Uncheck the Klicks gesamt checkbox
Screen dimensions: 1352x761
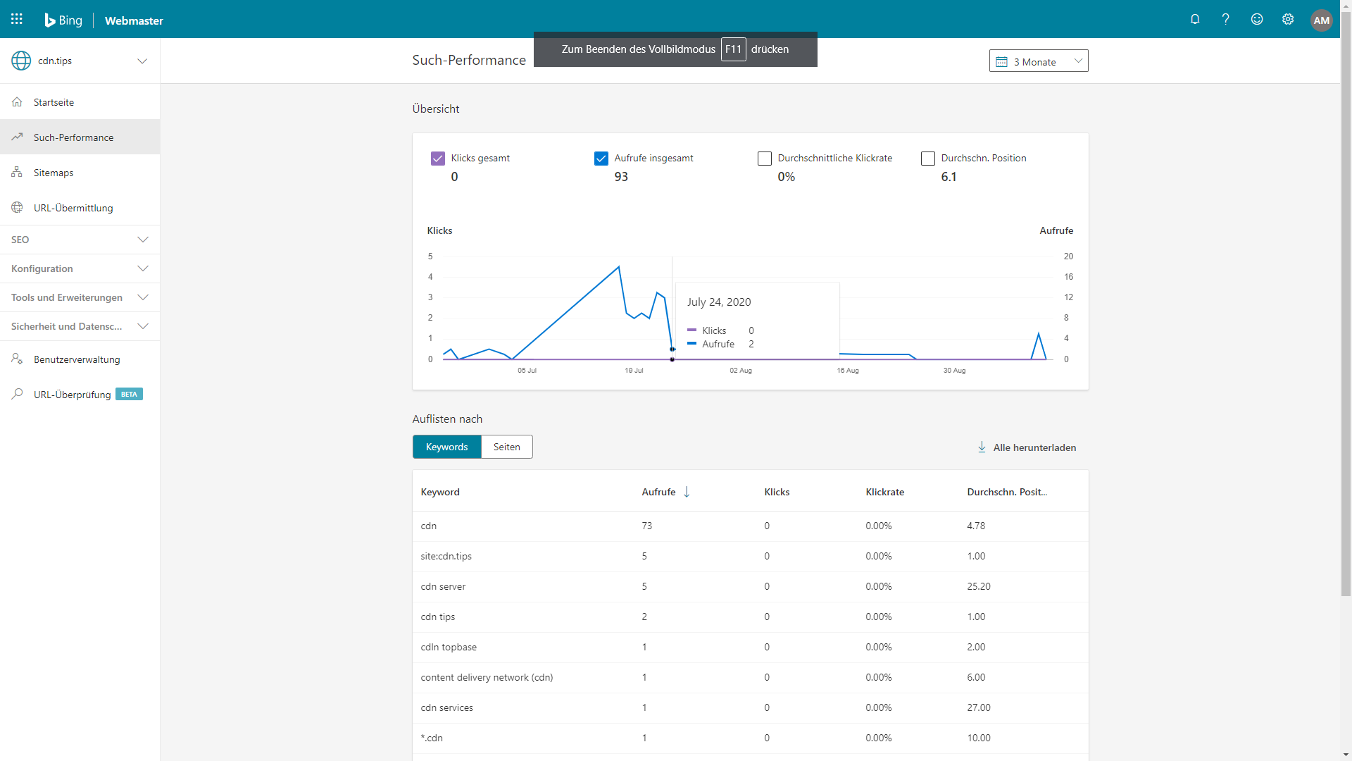coord(438,159)
